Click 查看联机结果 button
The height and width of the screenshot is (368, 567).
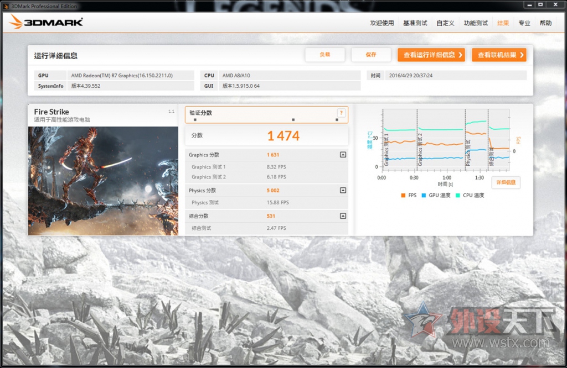coord(499,55)
